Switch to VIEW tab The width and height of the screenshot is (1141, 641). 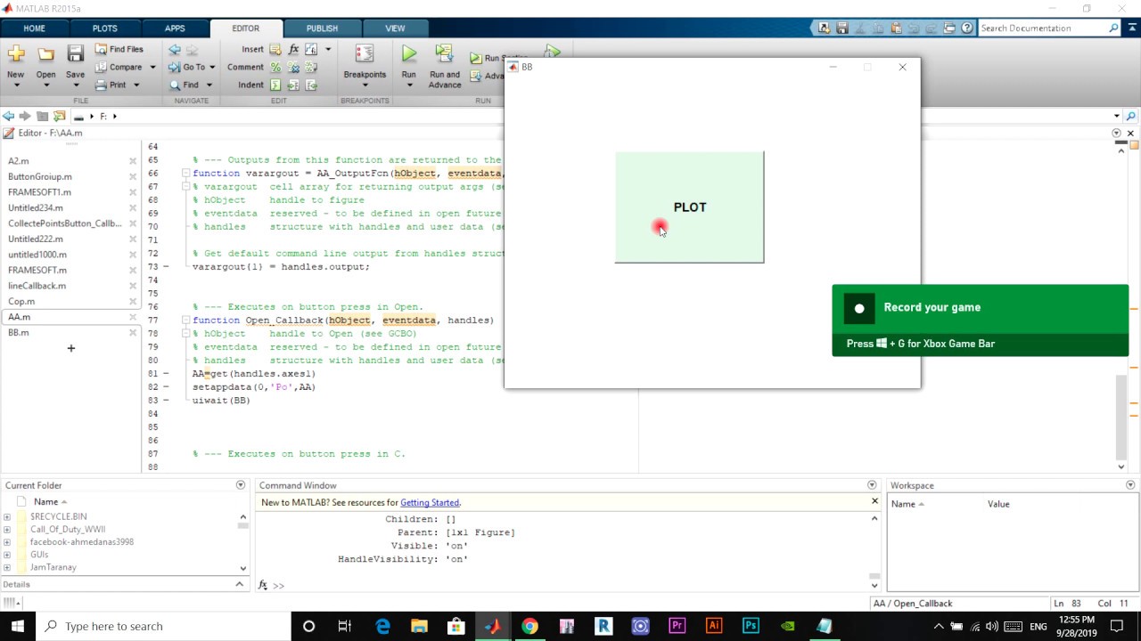point(395,28)
